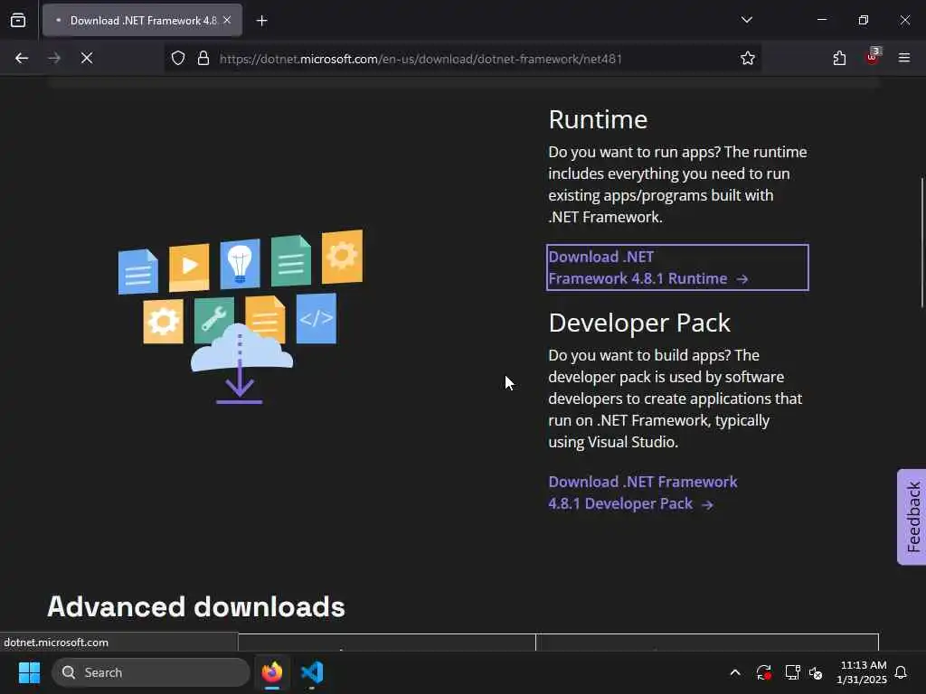Click Download .NET Framework 4.8.1 Runtime link
Image resolution: width=926 pixels, height=694 pixels.
click(x=677, y=267)
